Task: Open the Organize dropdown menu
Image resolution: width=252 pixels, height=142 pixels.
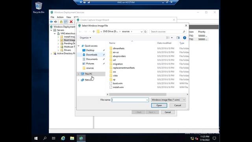Action: [x=85, y=38]
